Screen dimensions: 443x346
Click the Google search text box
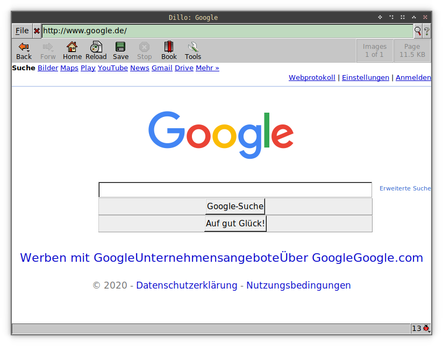pyautogui.click(x=235, y=190)
